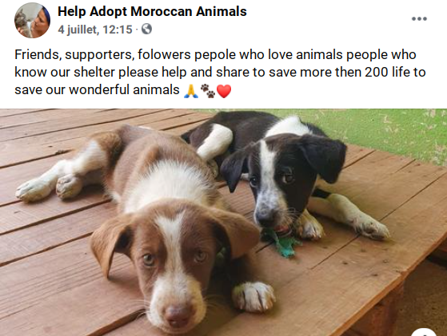Click the brown puppy's white front paw
The height and width of the screenshot is (336, 447).
click(253, 296)
